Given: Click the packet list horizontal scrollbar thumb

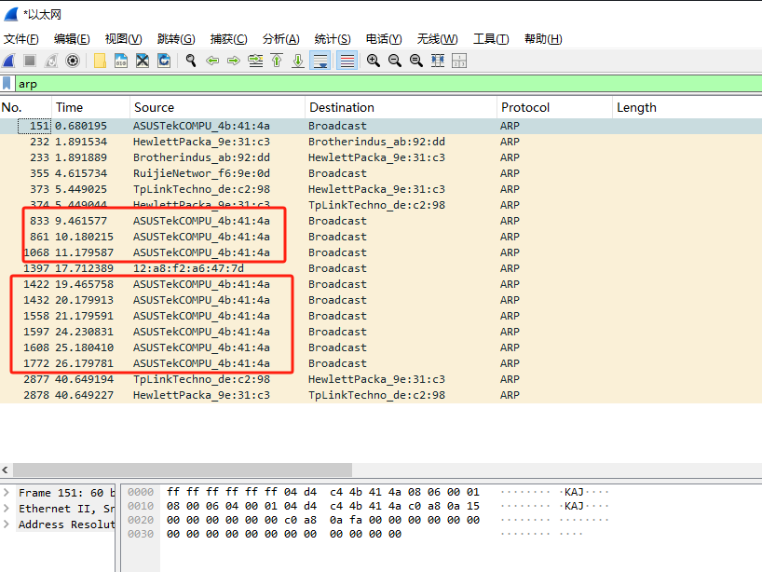Looking at the screenshot, I should tap(183, 470).
